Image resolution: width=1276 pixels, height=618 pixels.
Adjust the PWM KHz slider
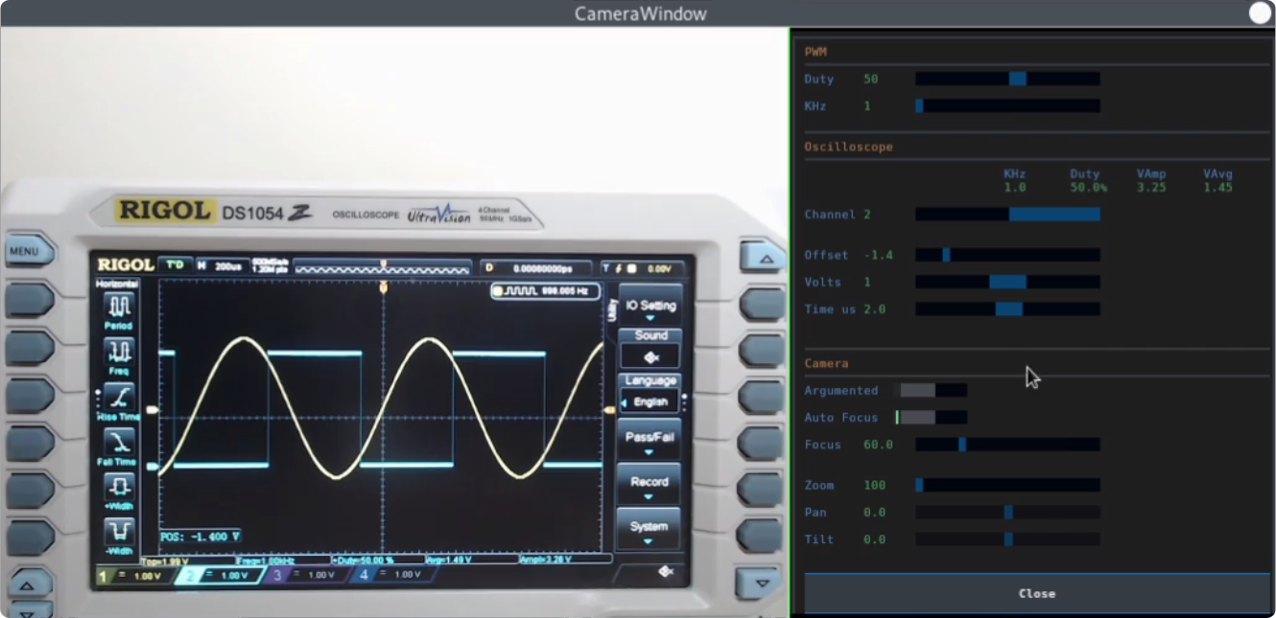click(x=1007, y=105)
